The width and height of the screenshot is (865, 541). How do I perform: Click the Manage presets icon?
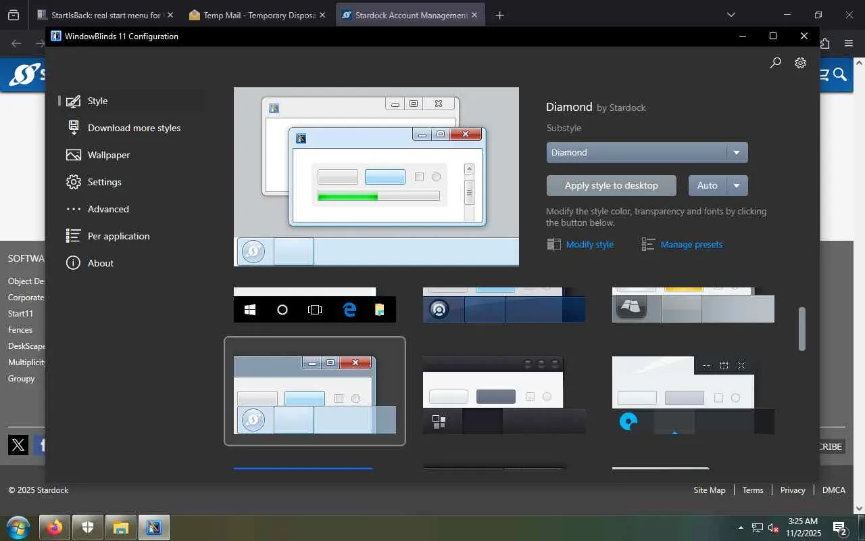648,244
